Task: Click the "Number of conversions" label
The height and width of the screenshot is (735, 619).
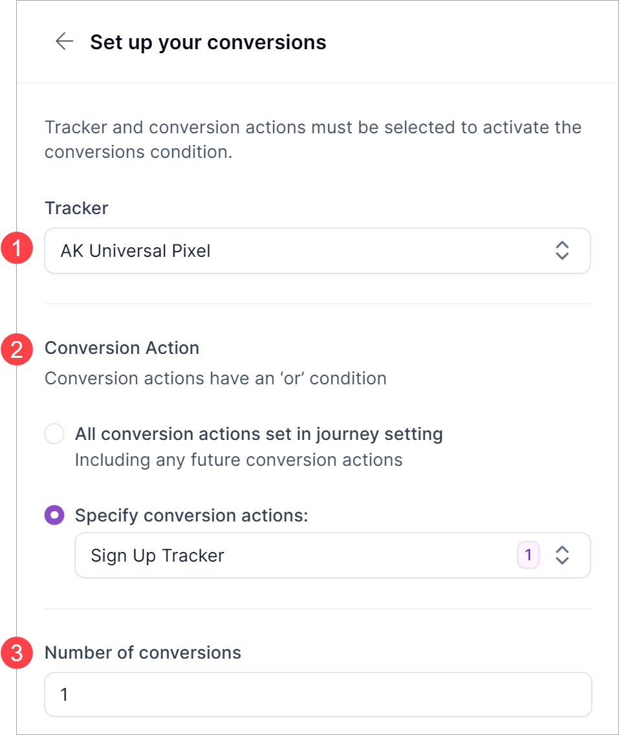Action: point(142,653)
